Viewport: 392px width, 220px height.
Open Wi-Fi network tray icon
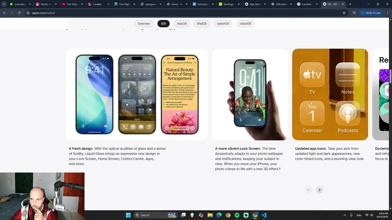367,215
